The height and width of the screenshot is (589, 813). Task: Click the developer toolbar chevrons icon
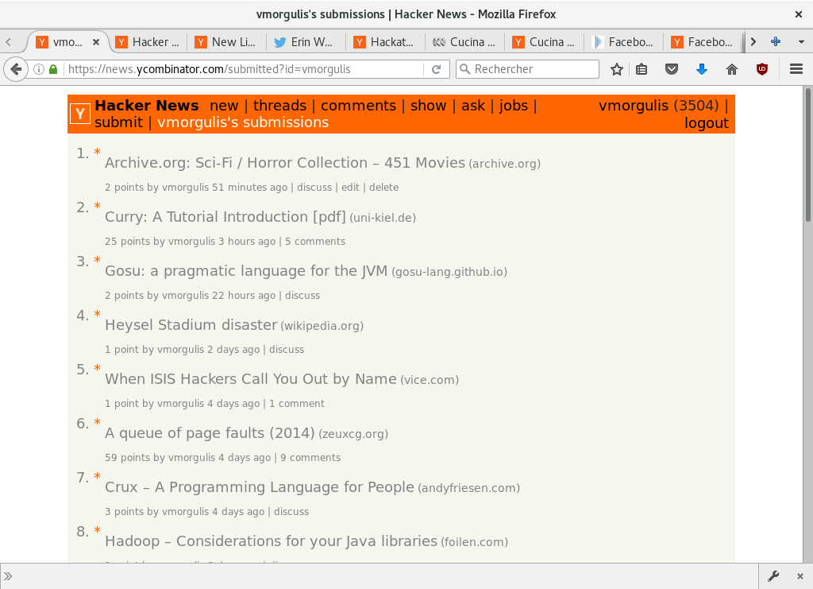(x=8, y=576)
